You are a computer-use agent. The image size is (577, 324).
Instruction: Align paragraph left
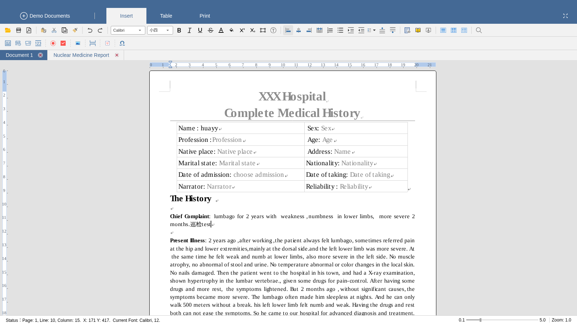[x=288, y=30]
